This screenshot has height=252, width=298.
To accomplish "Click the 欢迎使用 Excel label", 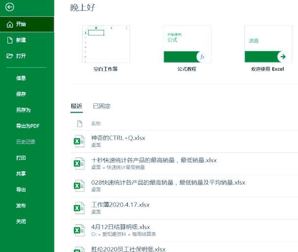I will click(x=268, y=69).
